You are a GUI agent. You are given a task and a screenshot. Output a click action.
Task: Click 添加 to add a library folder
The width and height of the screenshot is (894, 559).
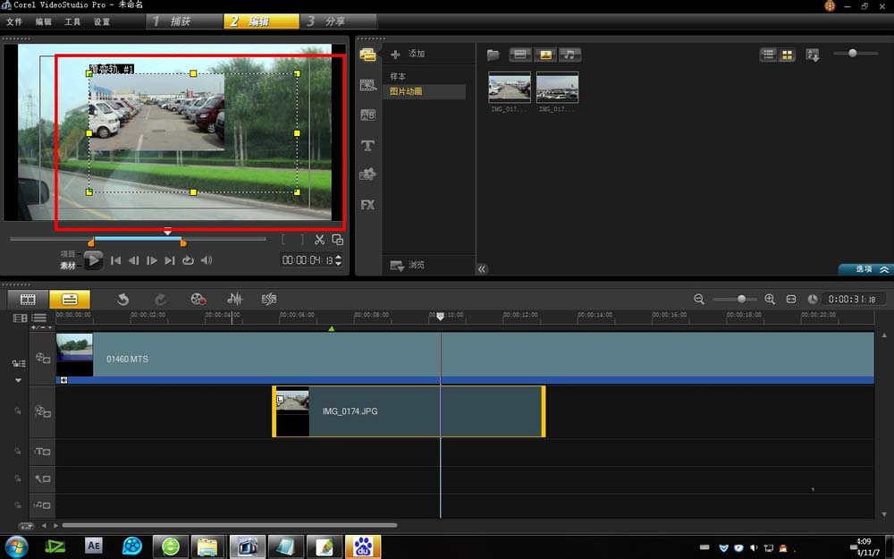pyautogui.click(x=408, y=55)
